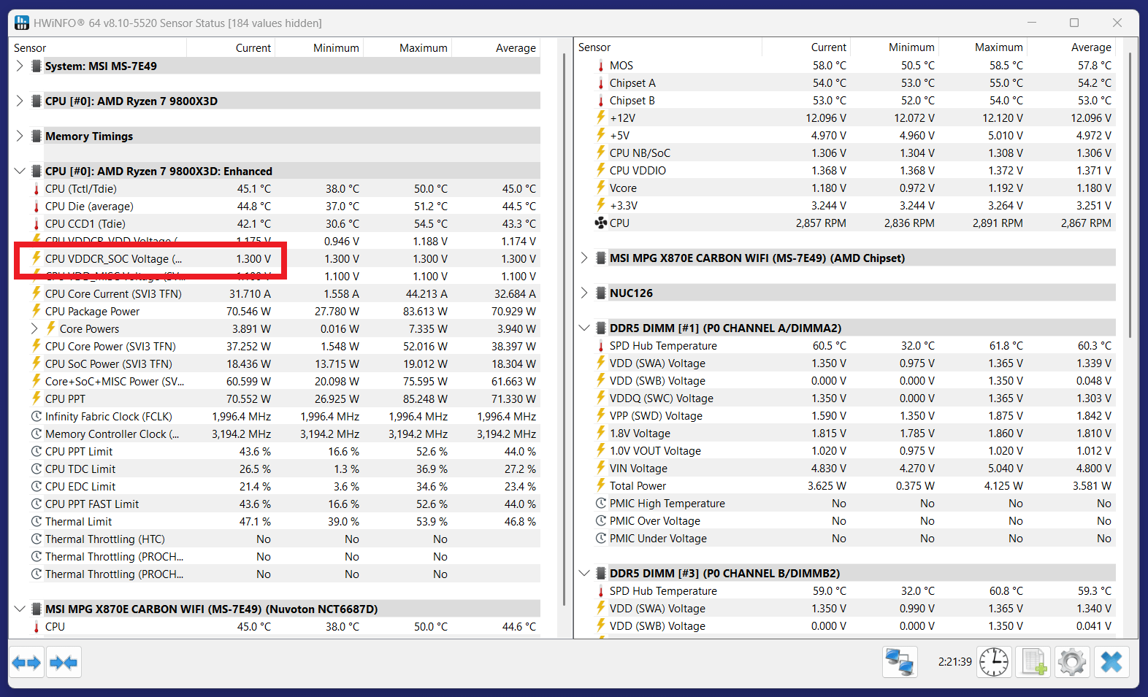Viewport: 1148px width, 697px height.
Task: Expand the NUC126 group
Action: pyautogui.click(x=584, y=293)
